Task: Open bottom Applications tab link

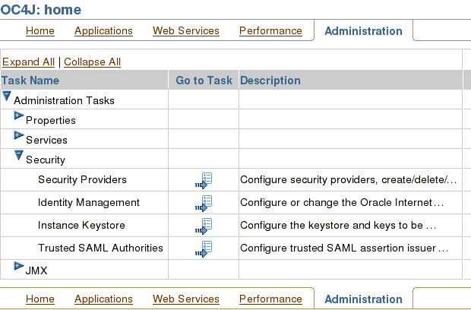Action: pyautogui.click(x=103, y=299)
